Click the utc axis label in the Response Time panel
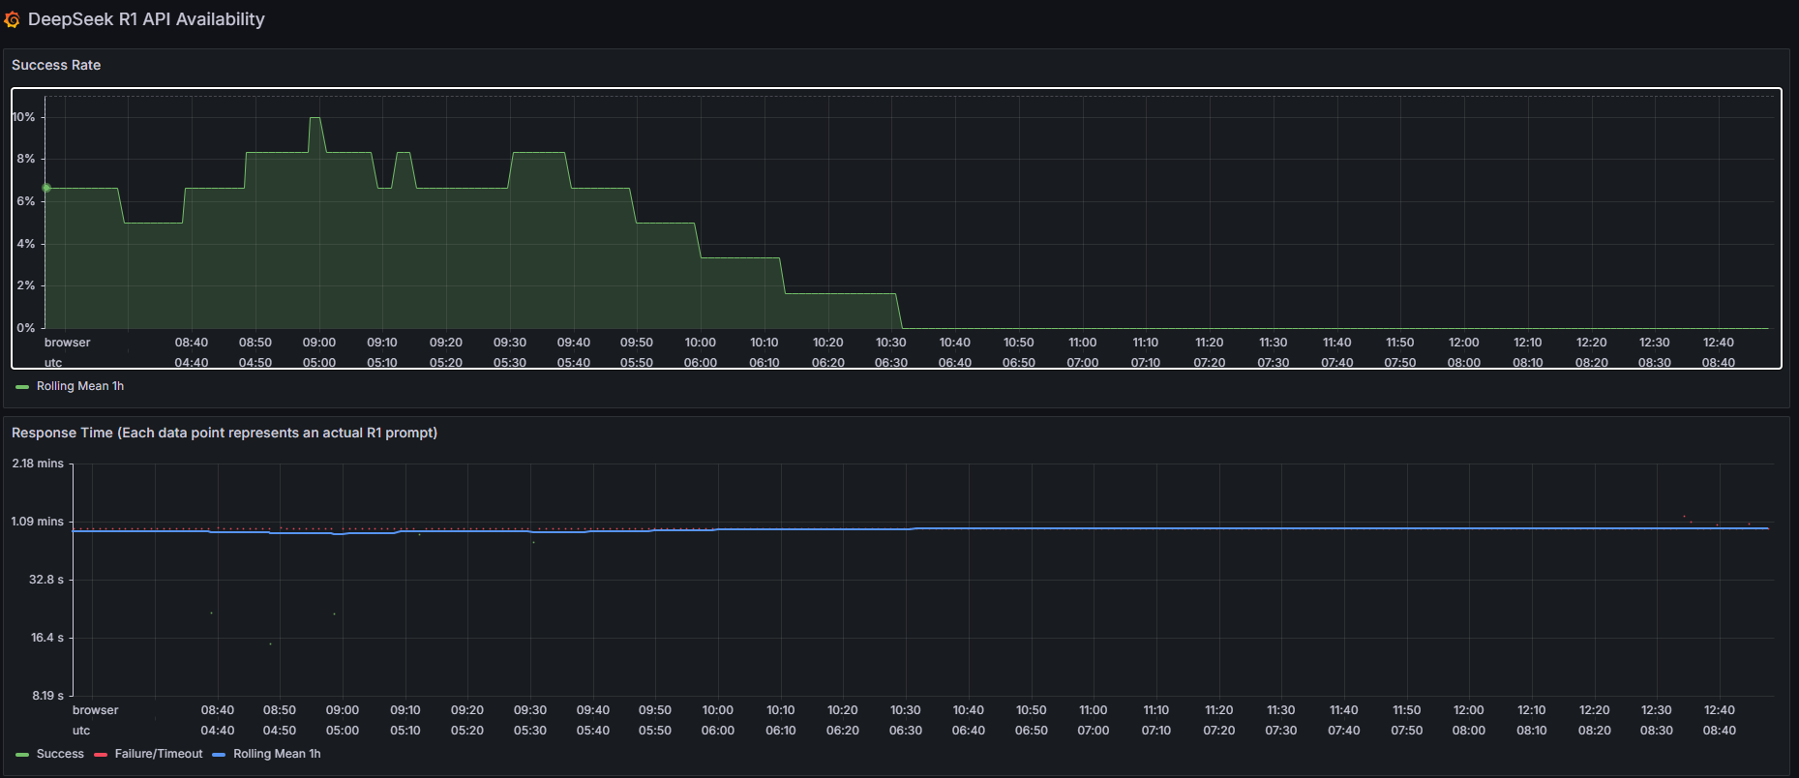Image resolution: width=1799 pixels, height=778 pixels. 81,731
